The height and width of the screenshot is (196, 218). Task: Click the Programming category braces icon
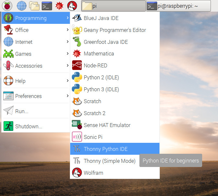8,18
